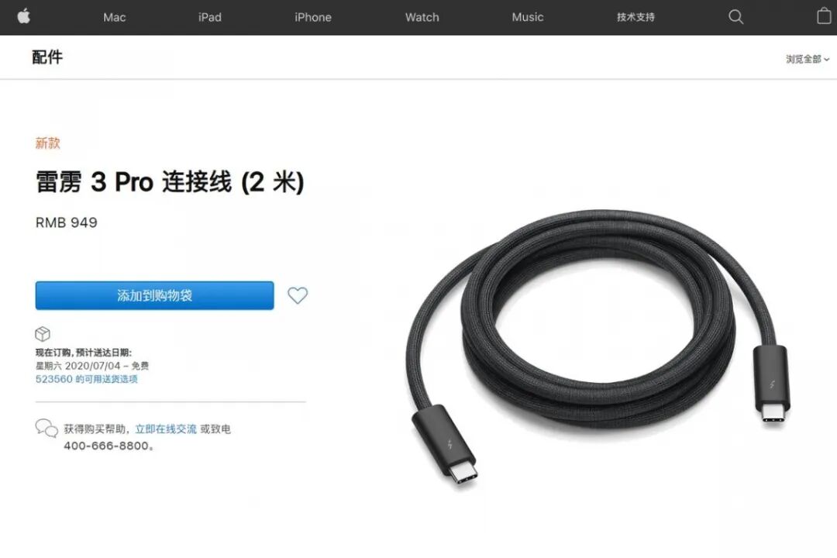Click the 配件 accessories heading
837x558 pixels.
point(47,57)
